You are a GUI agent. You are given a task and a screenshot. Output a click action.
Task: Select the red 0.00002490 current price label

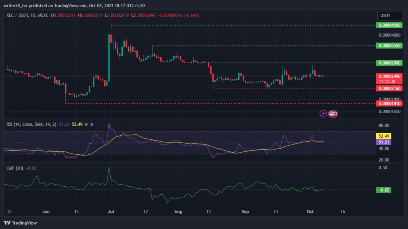[x=389, y=76]
